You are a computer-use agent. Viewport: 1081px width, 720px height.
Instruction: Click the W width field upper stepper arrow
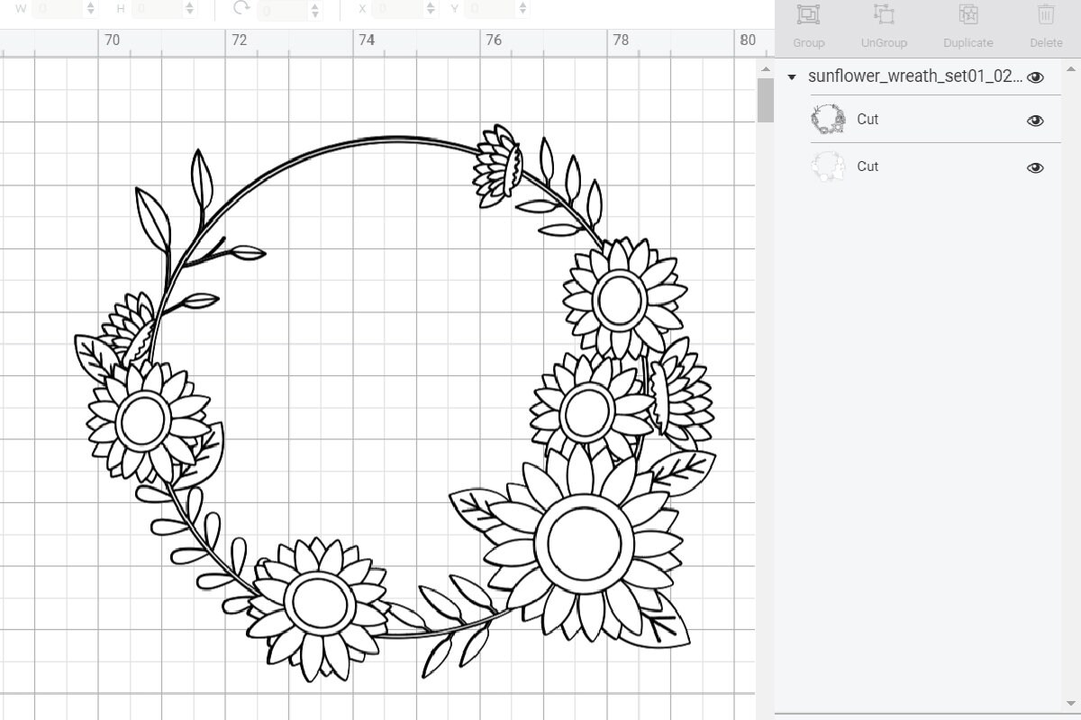coord(90,5)
